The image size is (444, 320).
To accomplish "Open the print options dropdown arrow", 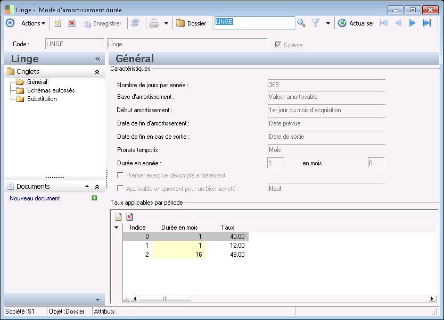I will pyautogui.click(x=166, y=23).
